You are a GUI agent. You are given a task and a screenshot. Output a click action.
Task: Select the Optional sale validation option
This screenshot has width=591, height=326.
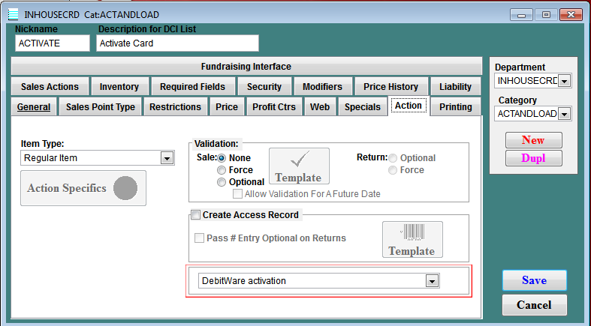click(x=222, y=182)
